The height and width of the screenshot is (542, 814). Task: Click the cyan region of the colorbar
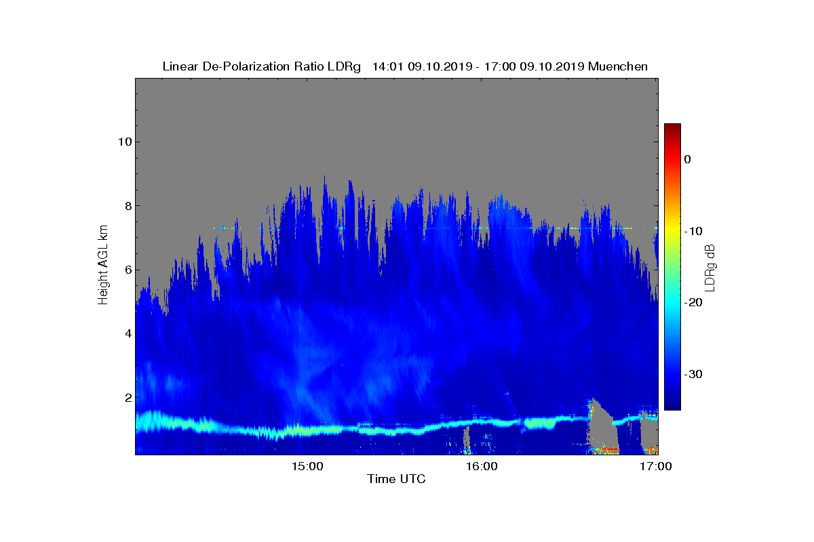pyautogui.click(x=672, y=302)
